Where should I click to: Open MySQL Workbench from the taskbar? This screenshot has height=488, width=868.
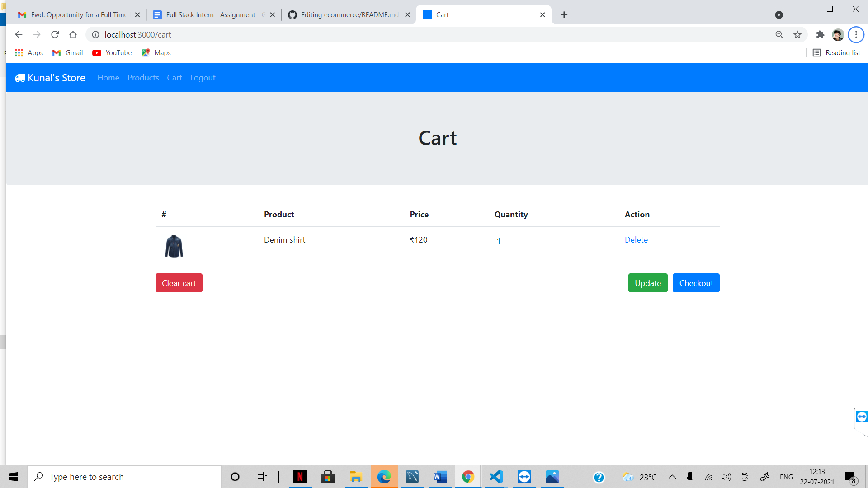point(412,477)
